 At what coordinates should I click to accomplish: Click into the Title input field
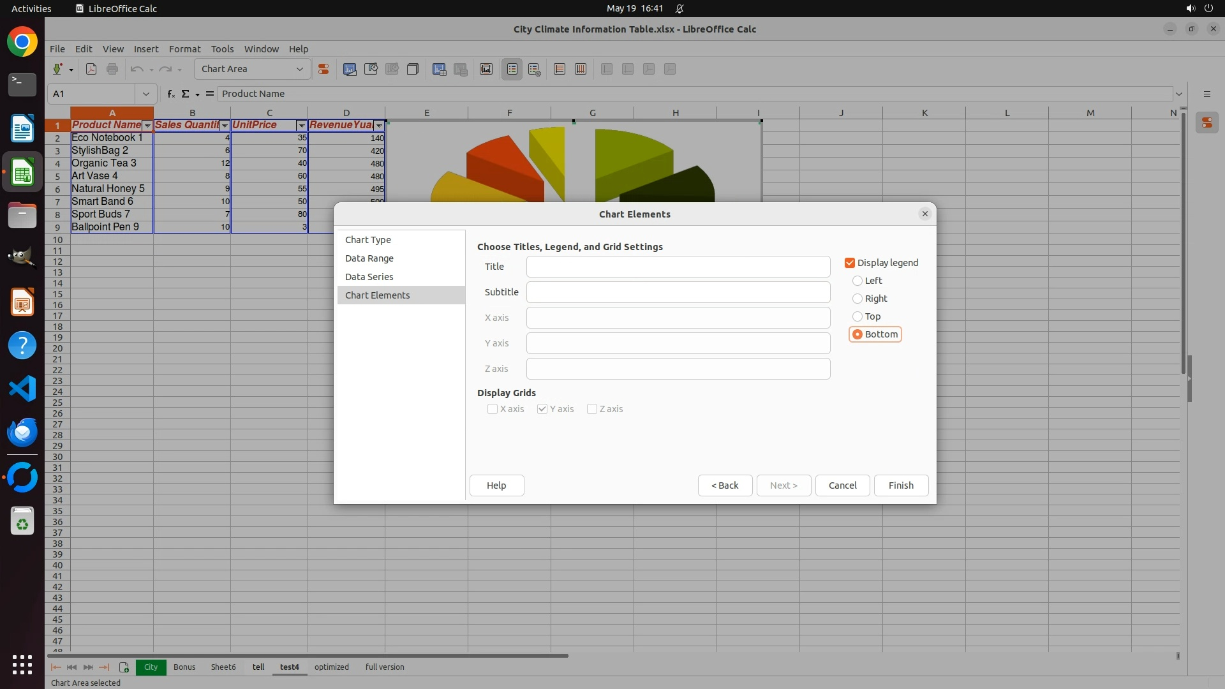tap(678, 267)
